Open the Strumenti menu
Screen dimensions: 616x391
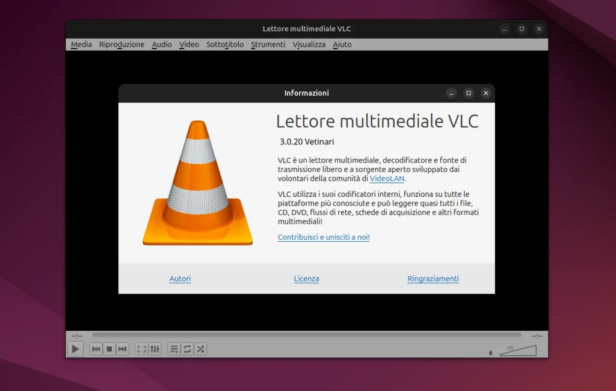point(268,44)
